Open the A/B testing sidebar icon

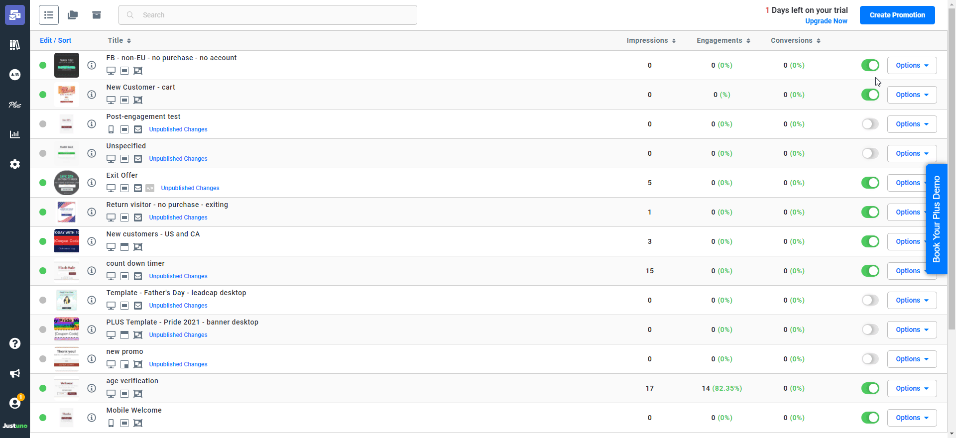click(15, 75)
